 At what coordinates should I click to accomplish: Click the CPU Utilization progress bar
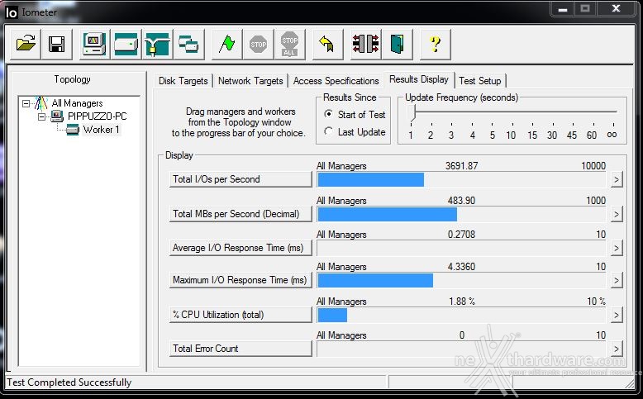point(461,315)
